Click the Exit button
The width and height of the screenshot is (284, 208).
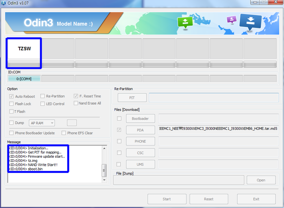[256, 199]
